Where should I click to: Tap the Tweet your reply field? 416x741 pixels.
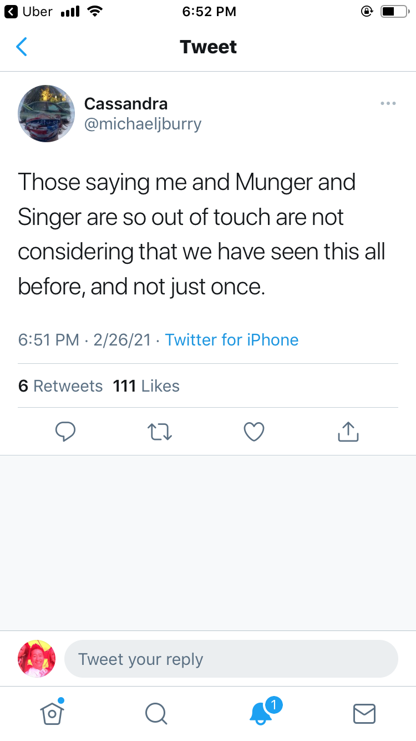pyautogui.click(x=231, y=659)
